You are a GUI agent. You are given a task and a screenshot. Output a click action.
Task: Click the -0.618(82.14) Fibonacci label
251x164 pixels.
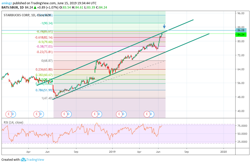coord(44,37)
